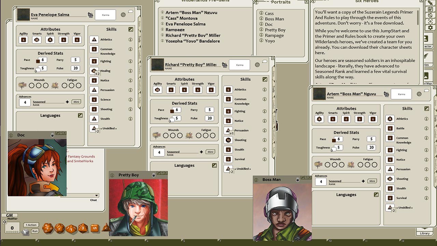Expand the Pretty Boy portrait window arrow

pyautogui.click(x=159, y=173)
